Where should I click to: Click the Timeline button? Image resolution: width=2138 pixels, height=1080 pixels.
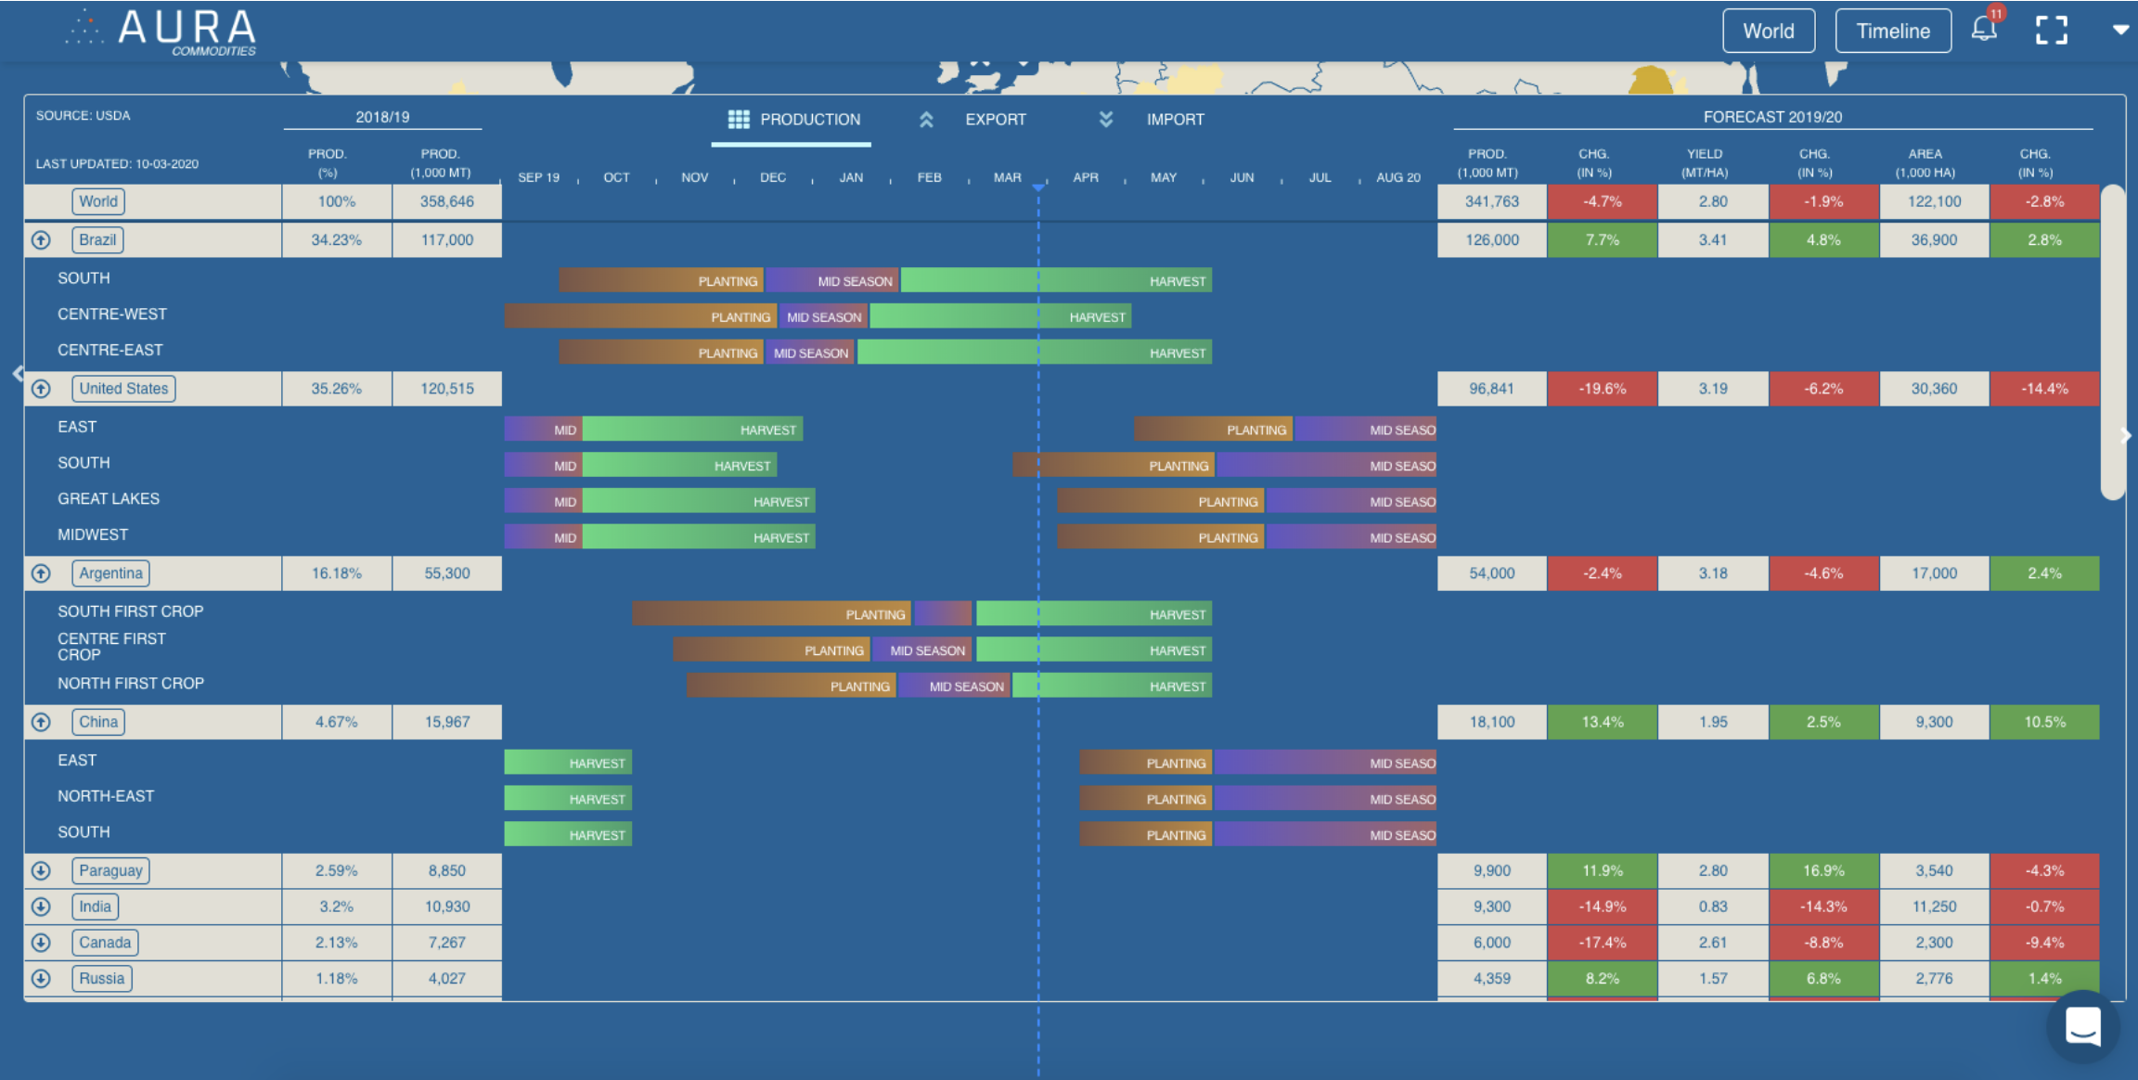(1892, 31)
